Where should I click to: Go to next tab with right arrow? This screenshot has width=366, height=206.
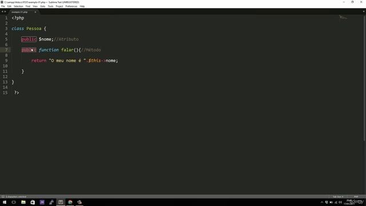tap(5, 11)
